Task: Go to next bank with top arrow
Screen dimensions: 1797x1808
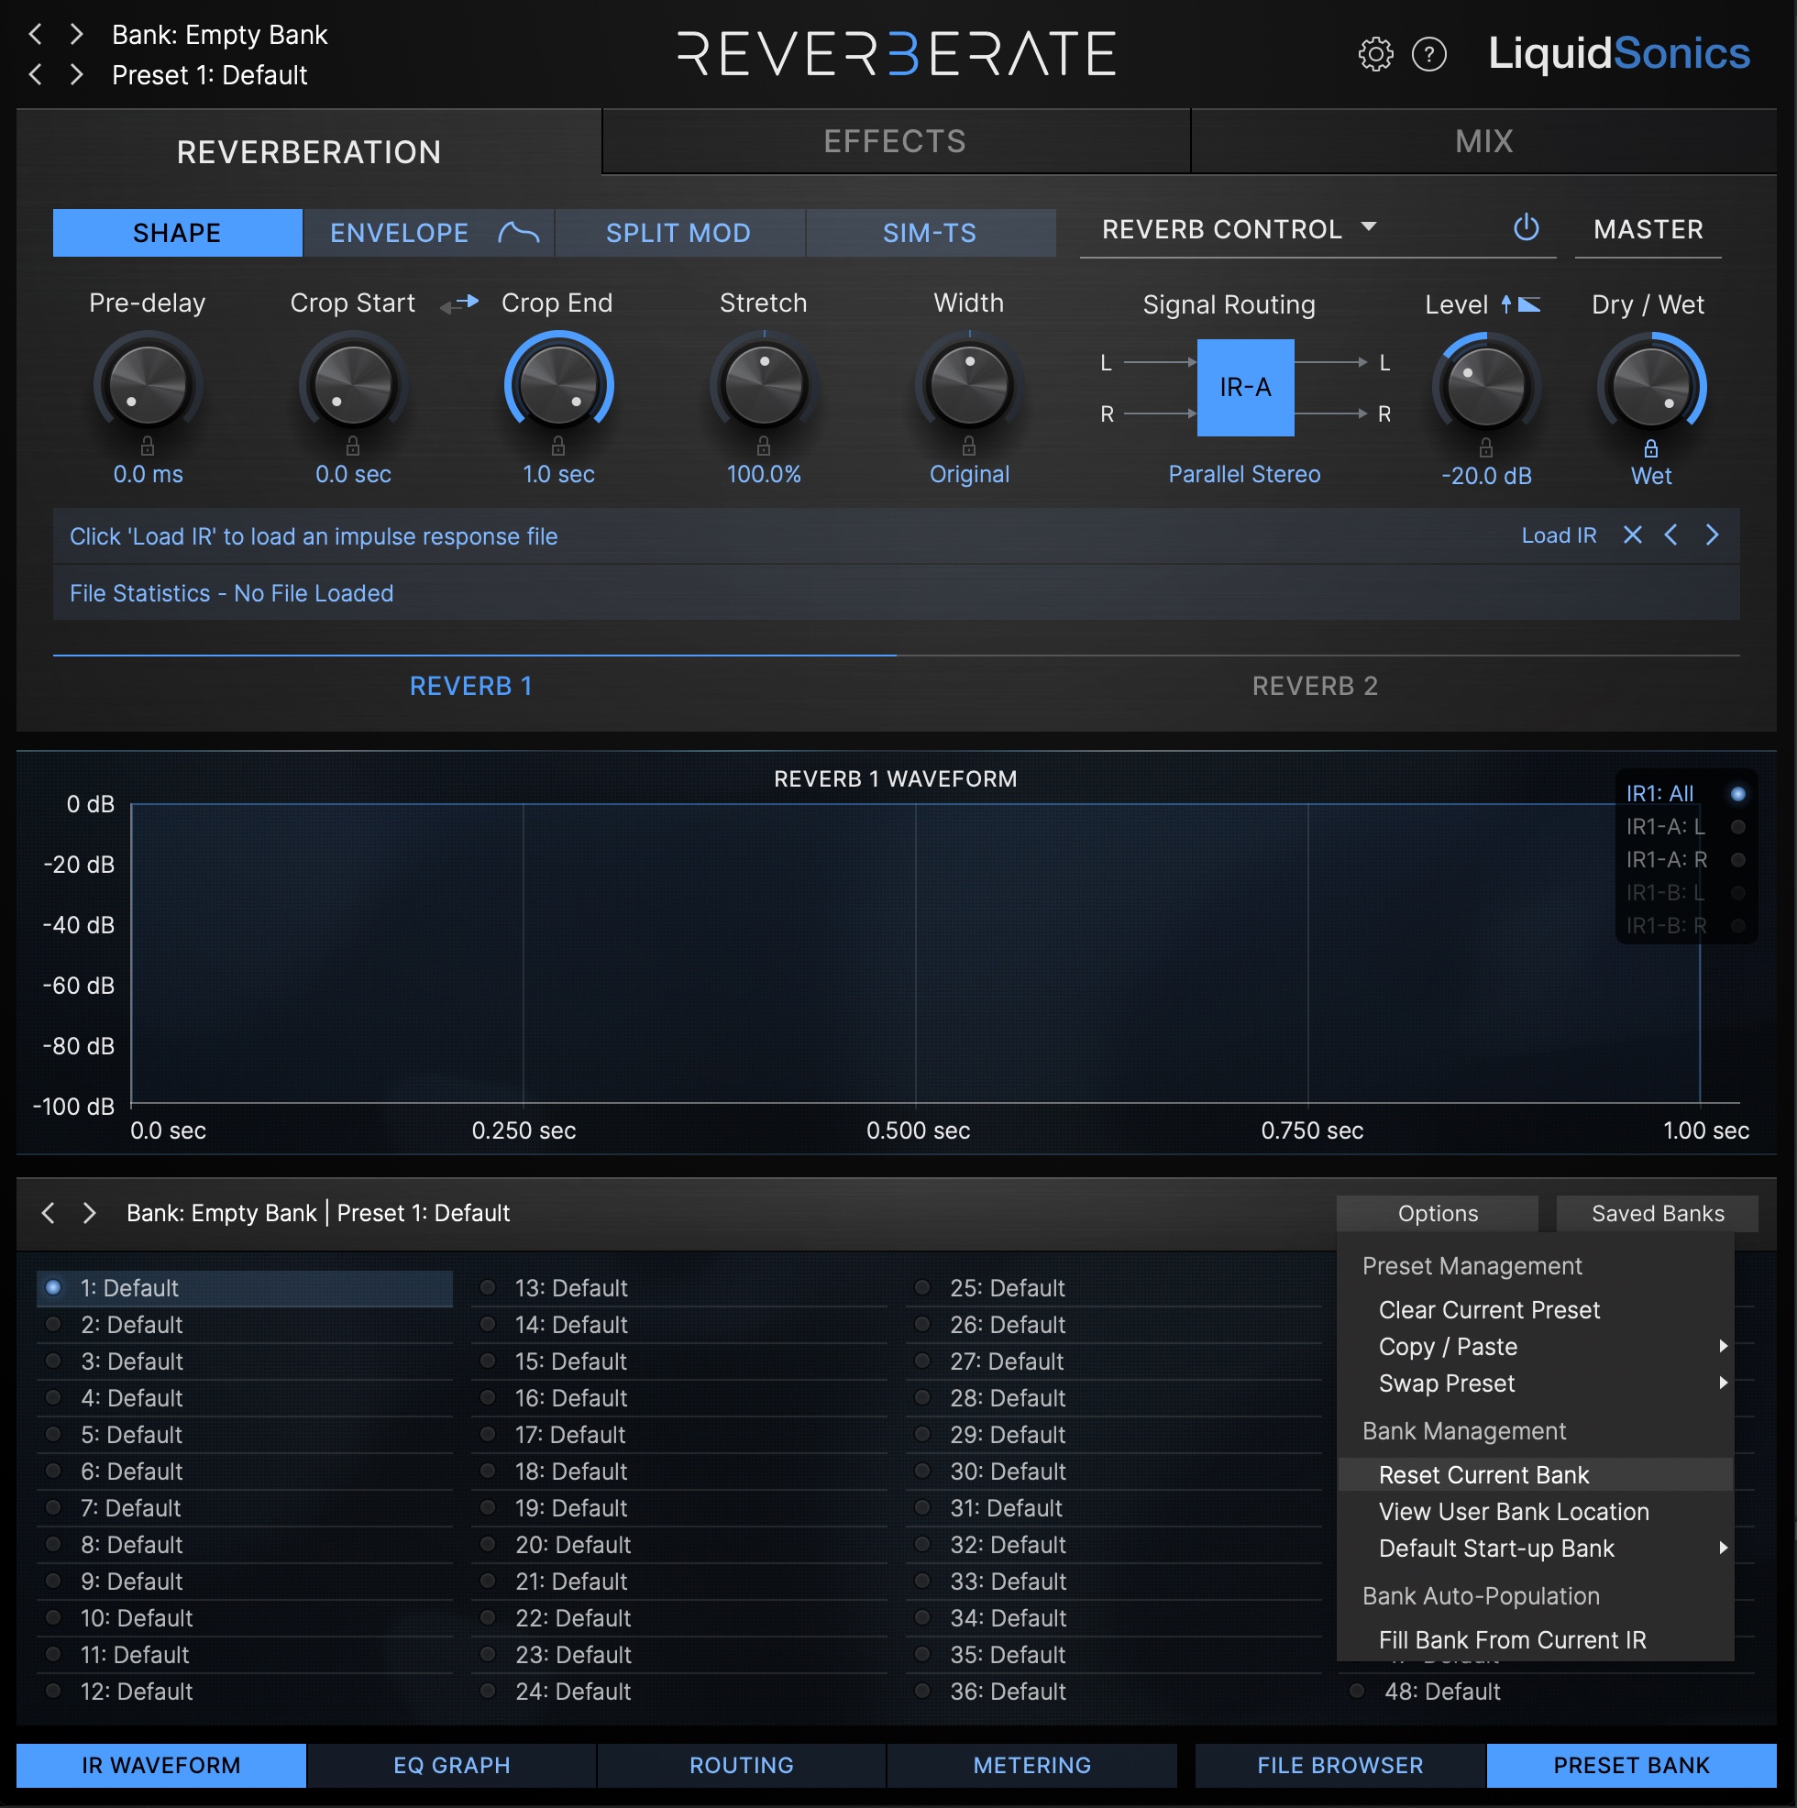Action: tap(77, 35)
